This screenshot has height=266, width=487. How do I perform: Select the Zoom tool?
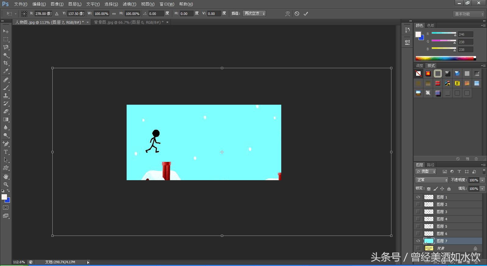pyautogui.click(x=6, y=184)
